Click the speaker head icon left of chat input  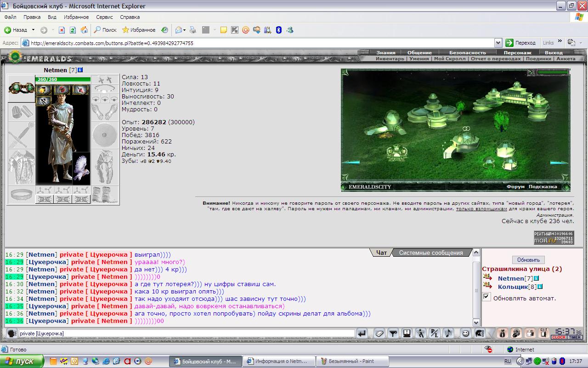12,333
